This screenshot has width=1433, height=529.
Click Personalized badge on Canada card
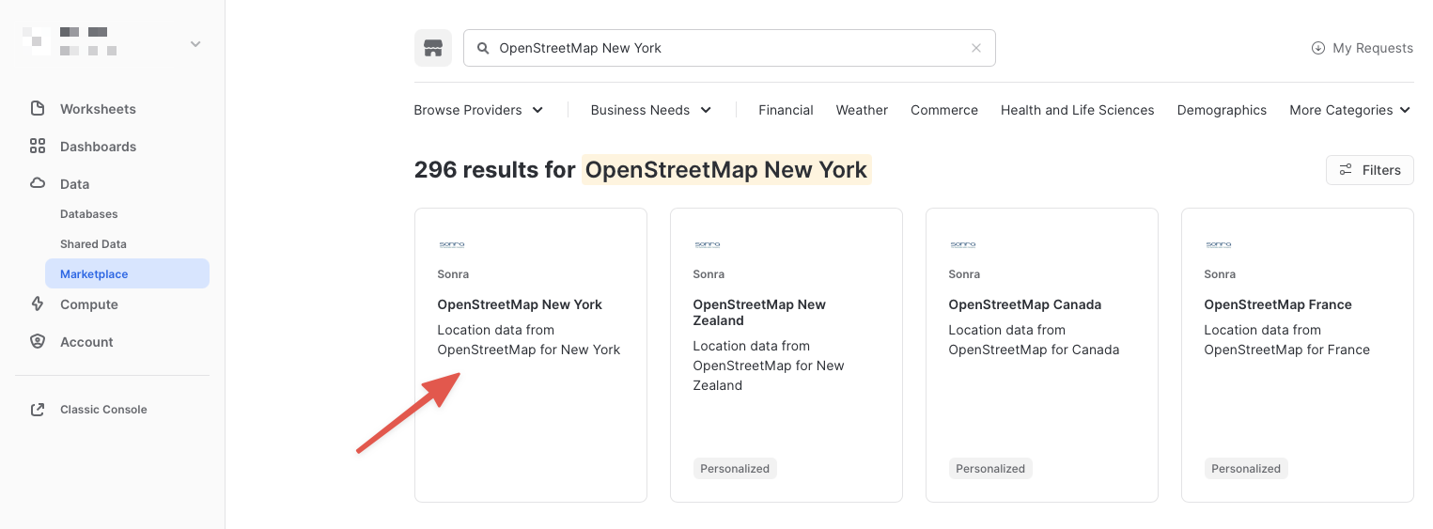click(x=990, y=469)
